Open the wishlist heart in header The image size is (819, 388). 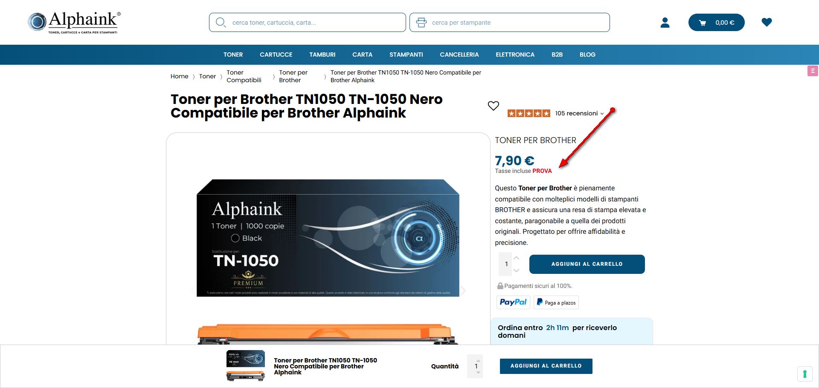click(x=767, y=22)
